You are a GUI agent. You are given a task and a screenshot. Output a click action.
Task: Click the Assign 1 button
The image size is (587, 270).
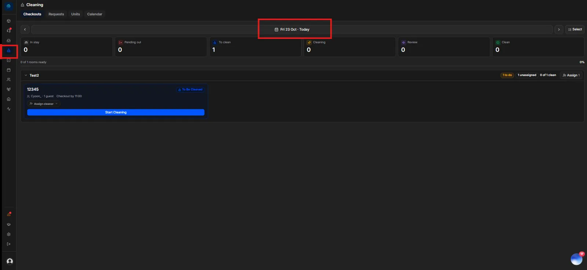[571, 75]
